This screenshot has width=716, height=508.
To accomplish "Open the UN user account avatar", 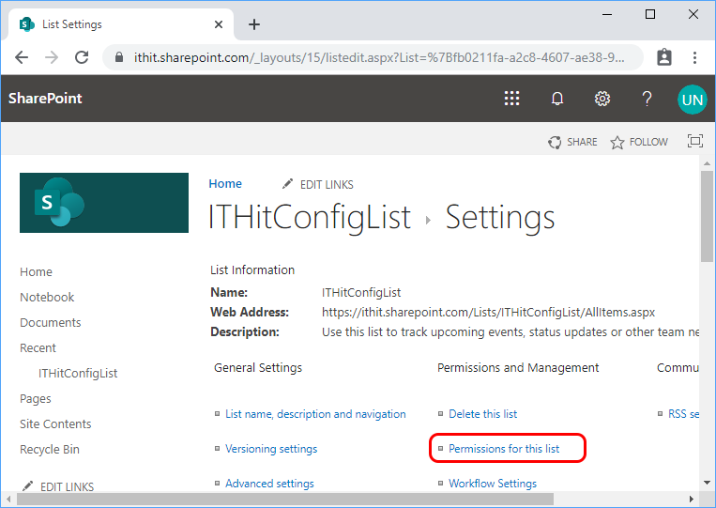I will [692, 100].
